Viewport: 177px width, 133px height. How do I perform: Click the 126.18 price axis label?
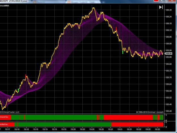[x=169, y=23]
